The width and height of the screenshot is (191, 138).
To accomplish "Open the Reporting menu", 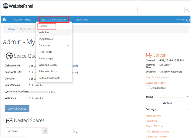I will pos(82,20).
